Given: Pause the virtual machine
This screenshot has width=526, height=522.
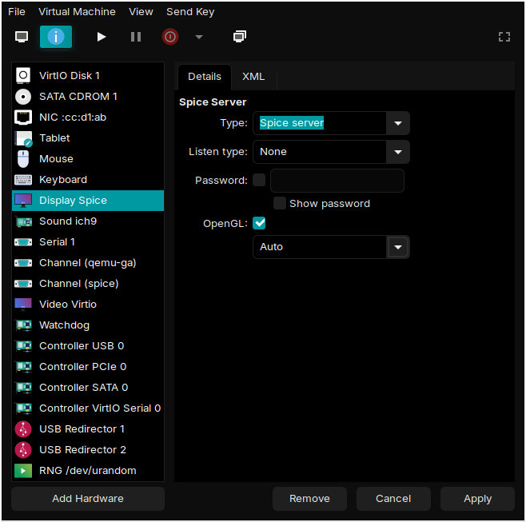Looking at the screenshot, I should click(x=136, y=37).
